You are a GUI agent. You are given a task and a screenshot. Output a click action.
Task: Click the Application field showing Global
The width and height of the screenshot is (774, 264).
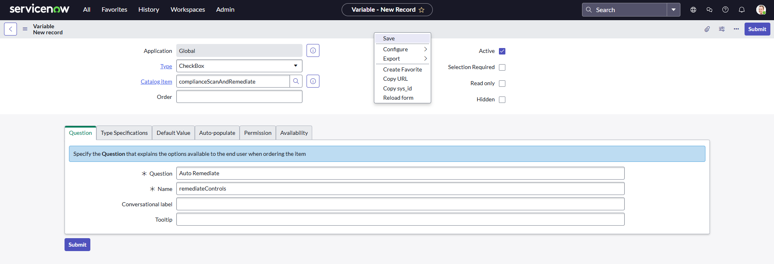coord(239,51)
